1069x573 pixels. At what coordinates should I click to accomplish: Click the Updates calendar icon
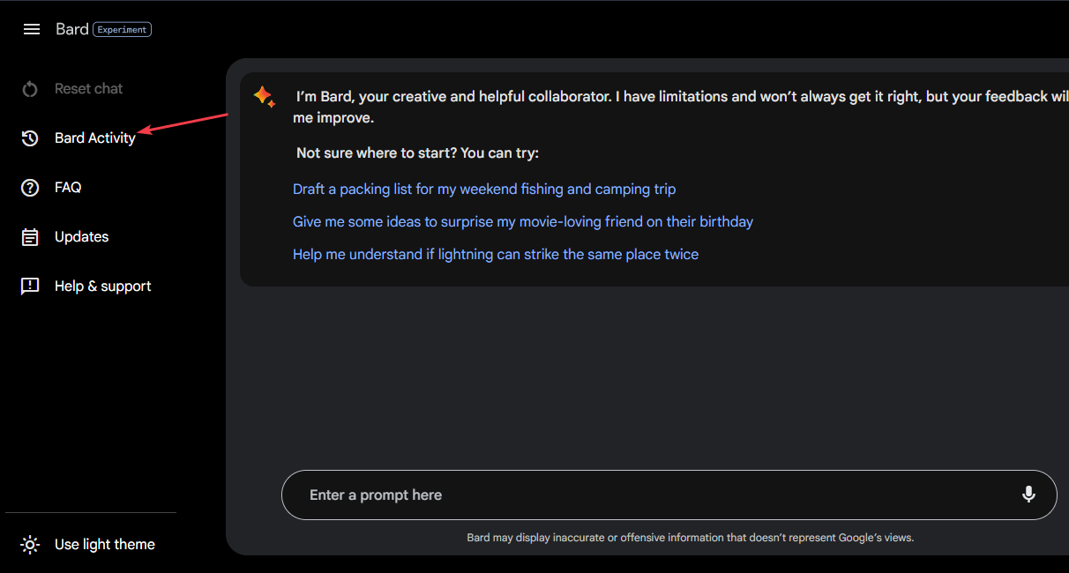coord(30,237)
